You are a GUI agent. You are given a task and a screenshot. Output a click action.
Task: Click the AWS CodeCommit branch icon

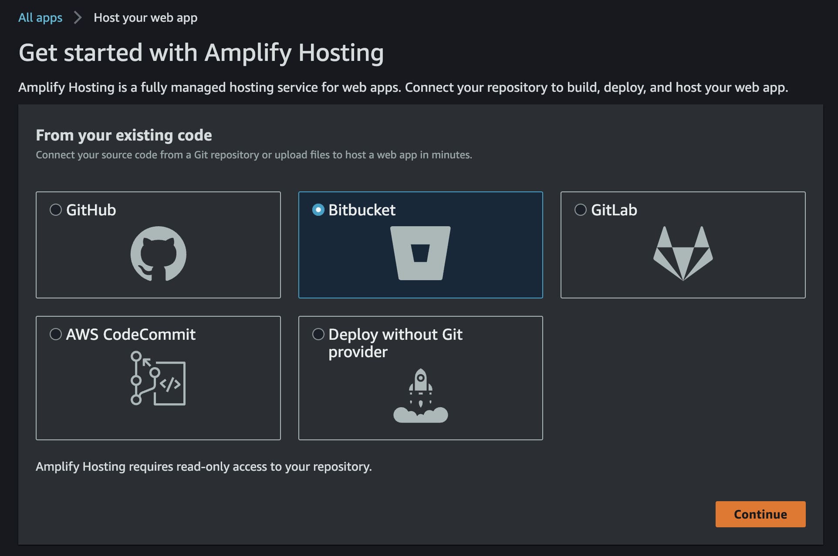pos(158,378)
